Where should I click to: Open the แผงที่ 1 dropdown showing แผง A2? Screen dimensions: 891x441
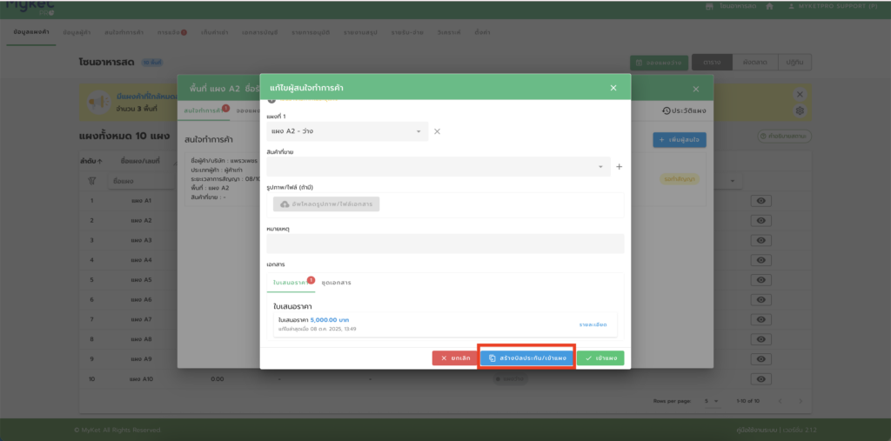[348, 131]
